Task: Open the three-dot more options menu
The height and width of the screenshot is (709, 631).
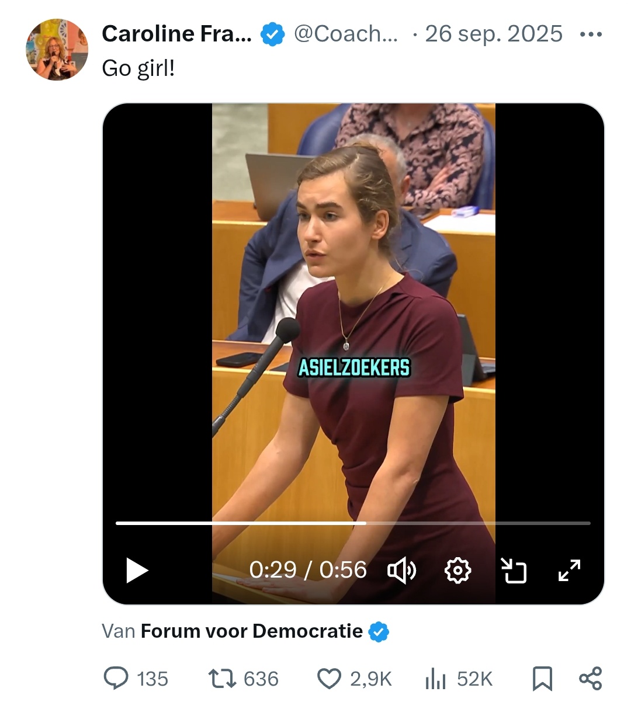Action: (591, 34)
